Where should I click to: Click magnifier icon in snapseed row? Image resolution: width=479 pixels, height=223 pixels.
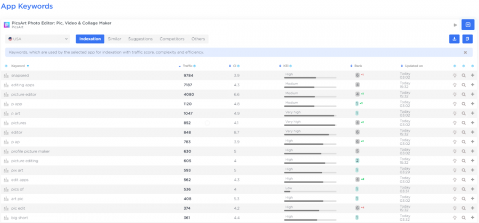(x=464, y=76)
